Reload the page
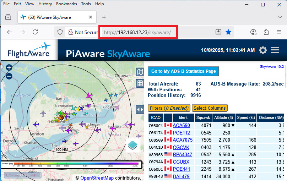Image resolution: width=287 pixels, height=181 pixels. [35, 32]
